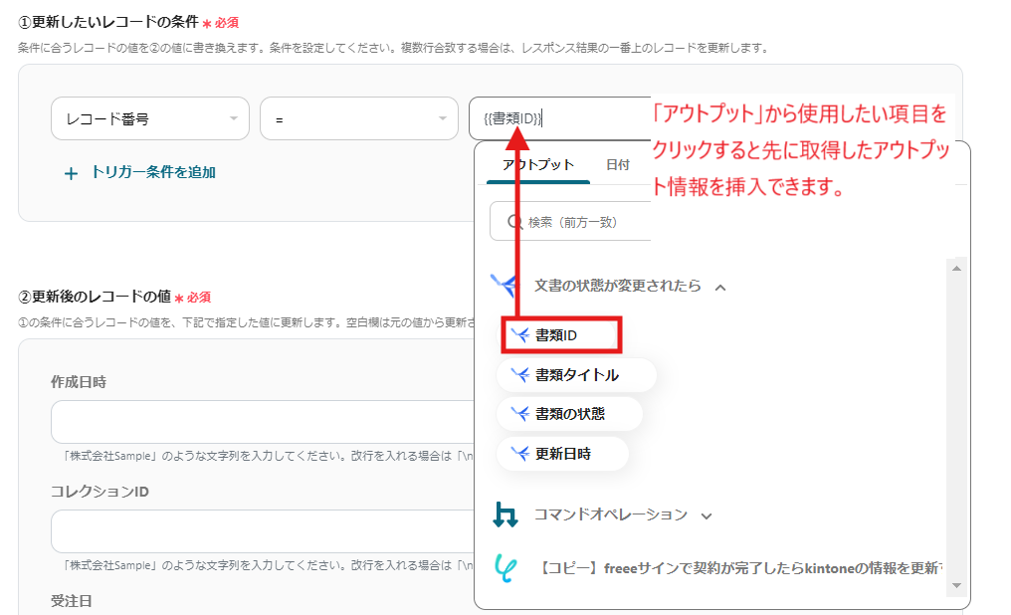
Task: Click the search magnifier icon in output panel
Action: [514, 222]
